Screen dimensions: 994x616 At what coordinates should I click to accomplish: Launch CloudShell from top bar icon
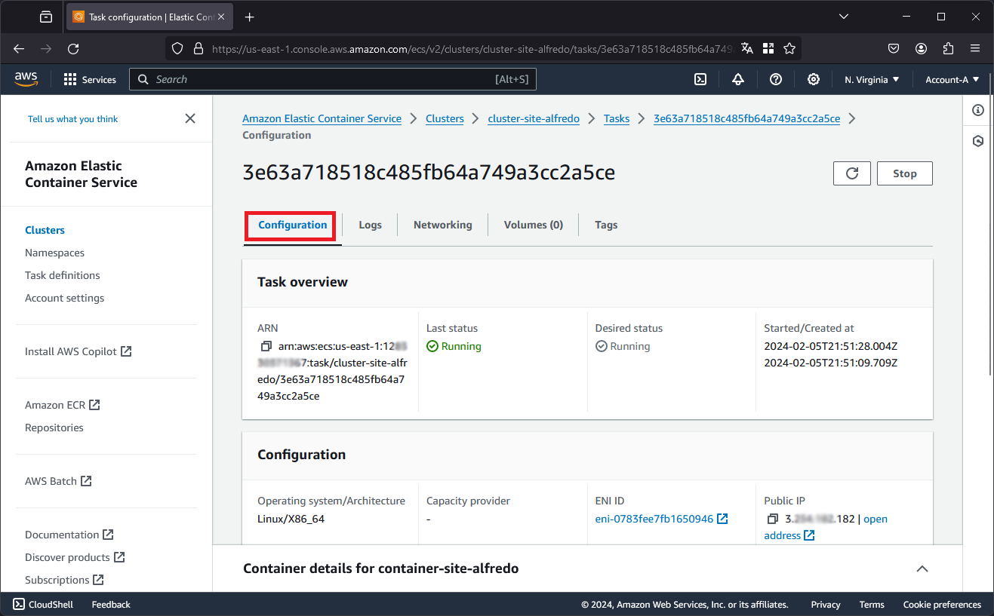click(x=700, y=79)
